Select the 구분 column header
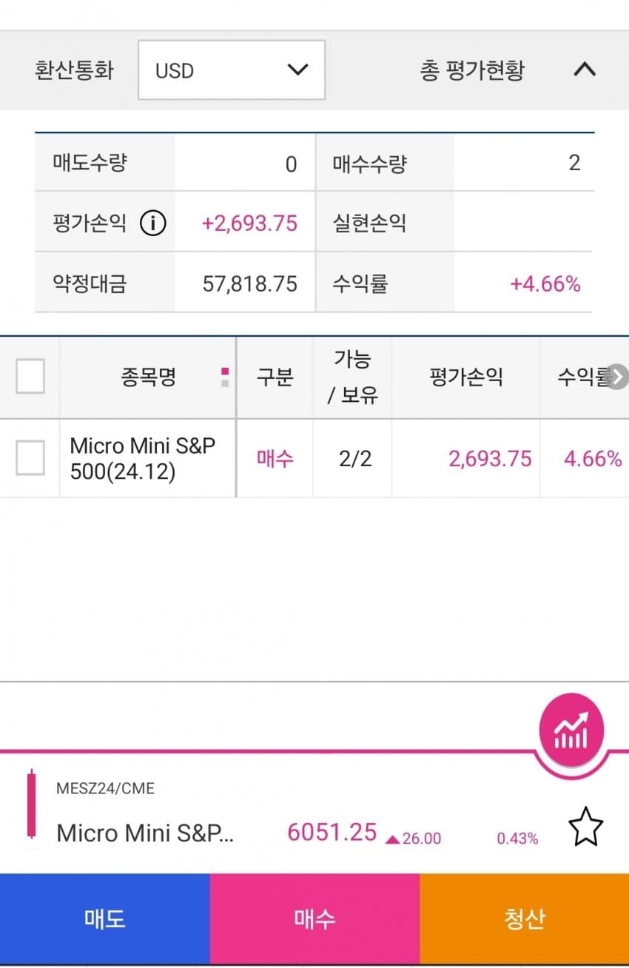Screen dimensions: 629x968 point(275,377)
